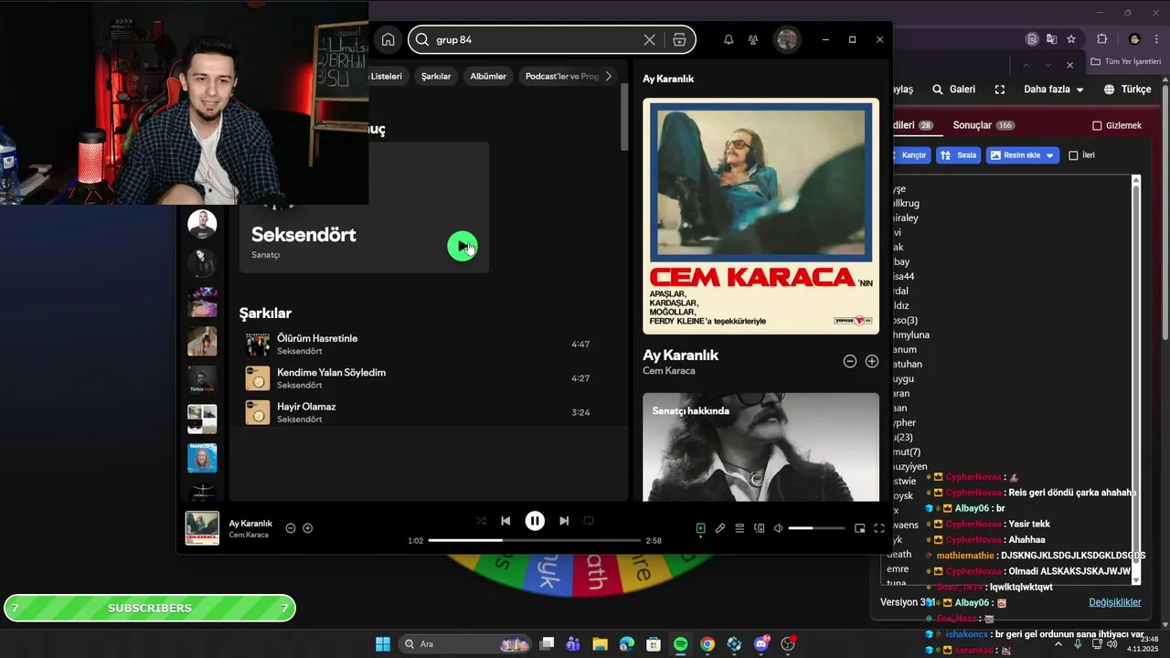Open the Daha fazla dropdown menu
This screenshot has width=1170, height=658.
(1053, 90)
